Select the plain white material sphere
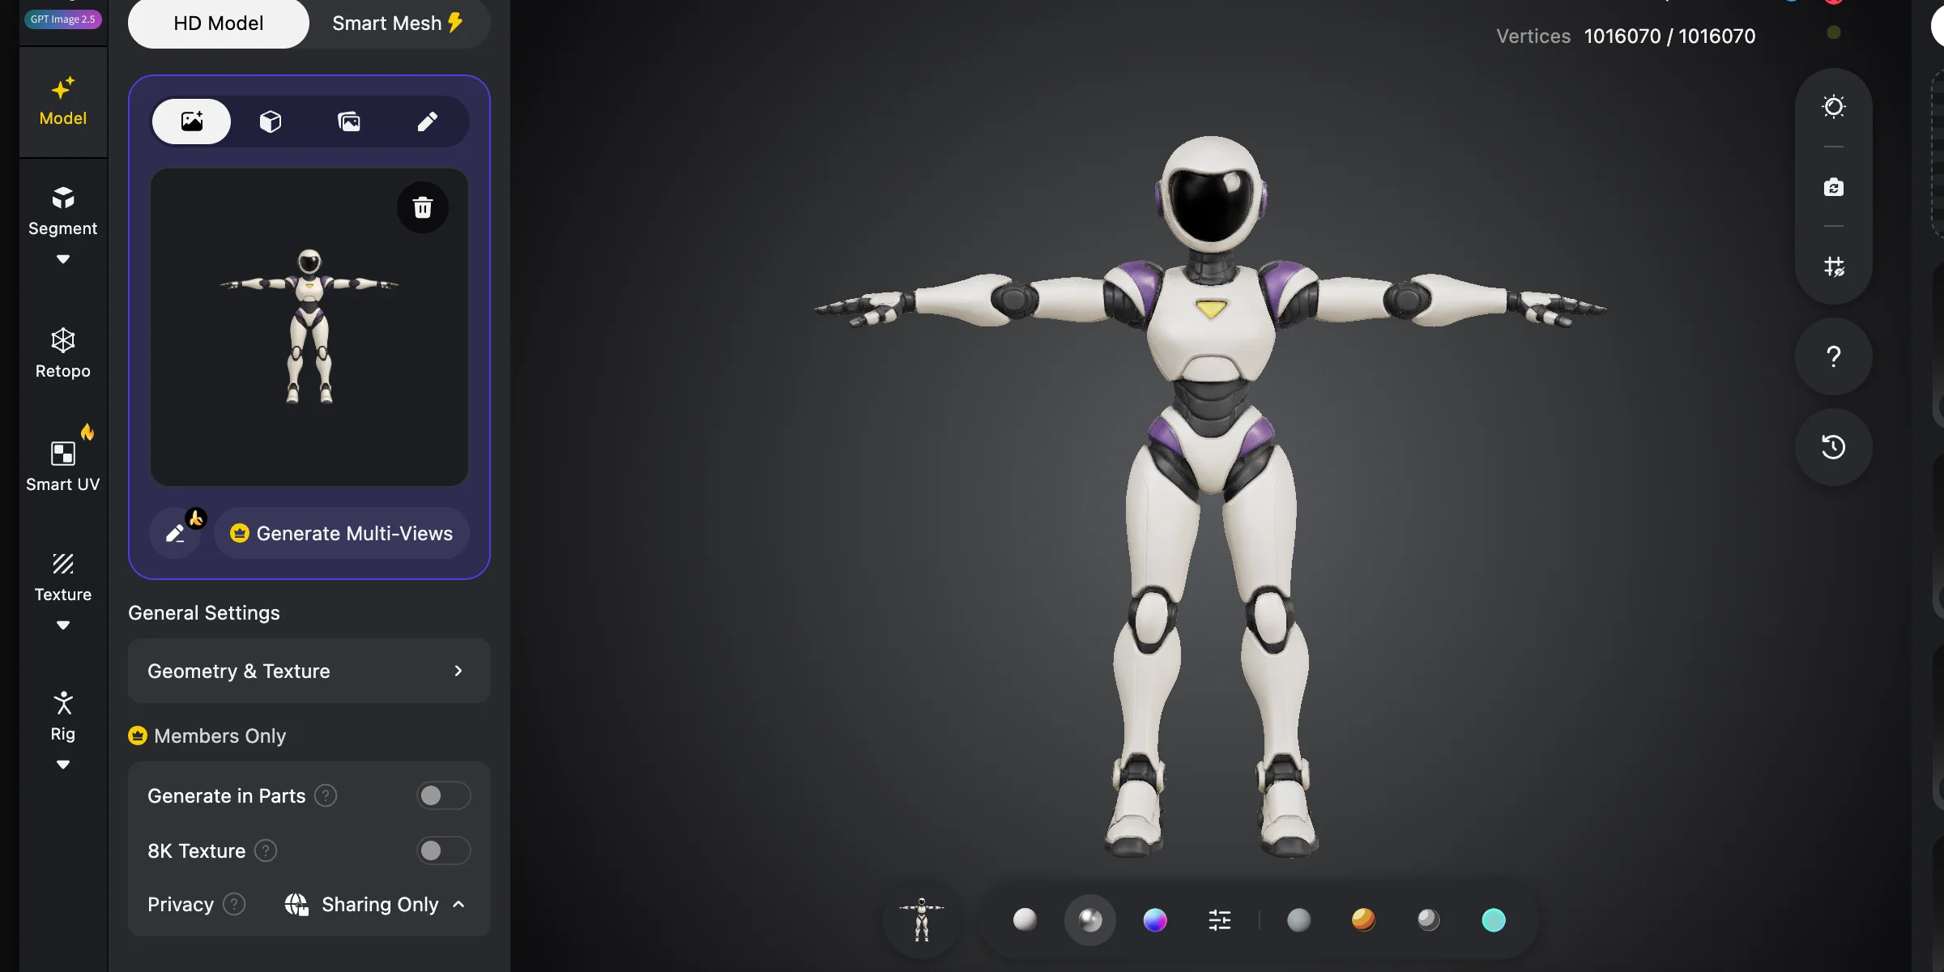 [x=1025, y=919]
